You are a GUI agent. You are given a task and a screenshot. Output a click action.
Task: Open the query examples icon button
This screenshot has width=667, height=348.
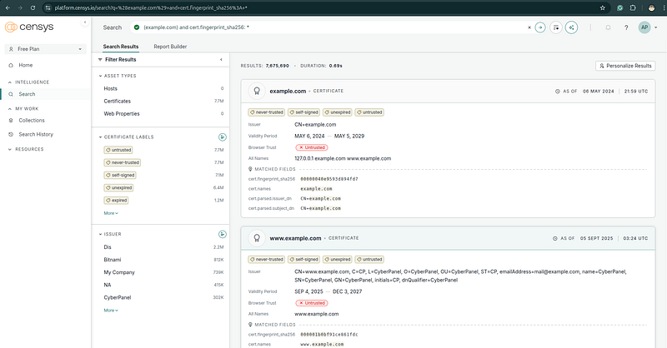coord(556,27)
